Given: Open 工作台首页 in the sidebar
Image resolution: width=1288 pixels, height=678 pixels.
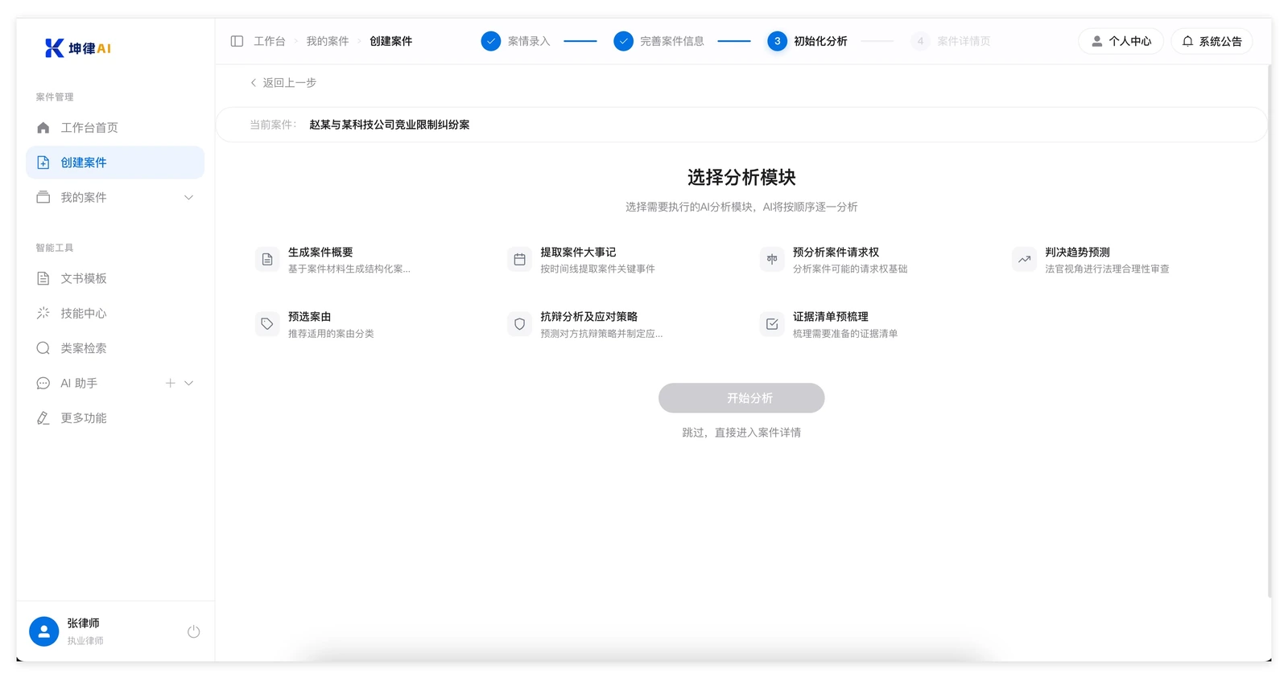Looking at the screenshot, I should click(115, 128).
